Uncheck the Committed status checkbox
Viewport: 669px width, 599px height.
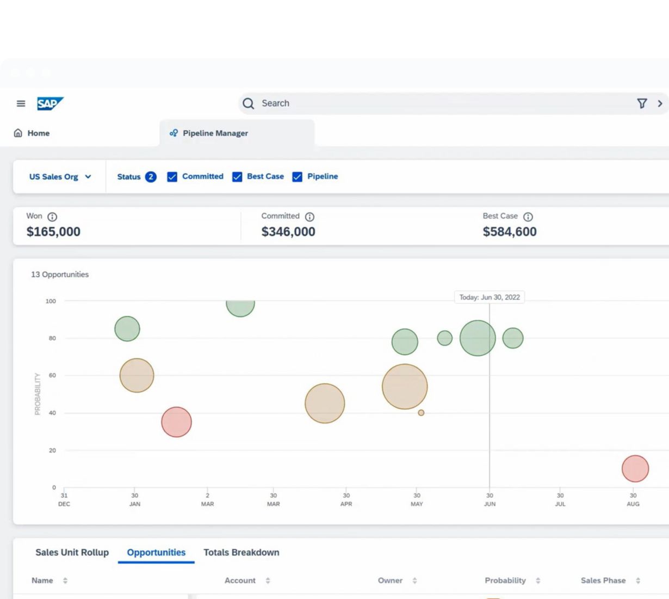(x=172, y=177)
